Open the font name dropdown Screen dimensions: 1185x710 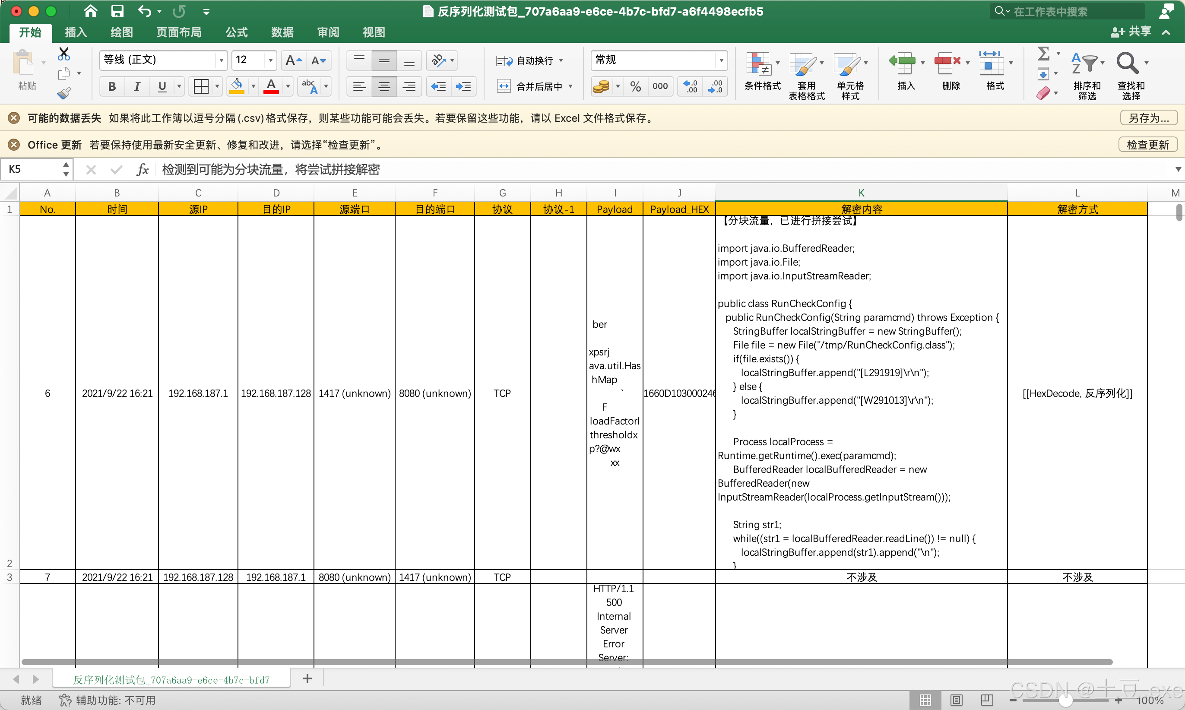pyautogui.click(x=221, y=60)
